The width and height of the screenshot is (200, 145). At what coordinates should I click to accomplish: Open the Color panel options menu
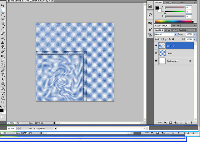[195, 2]
